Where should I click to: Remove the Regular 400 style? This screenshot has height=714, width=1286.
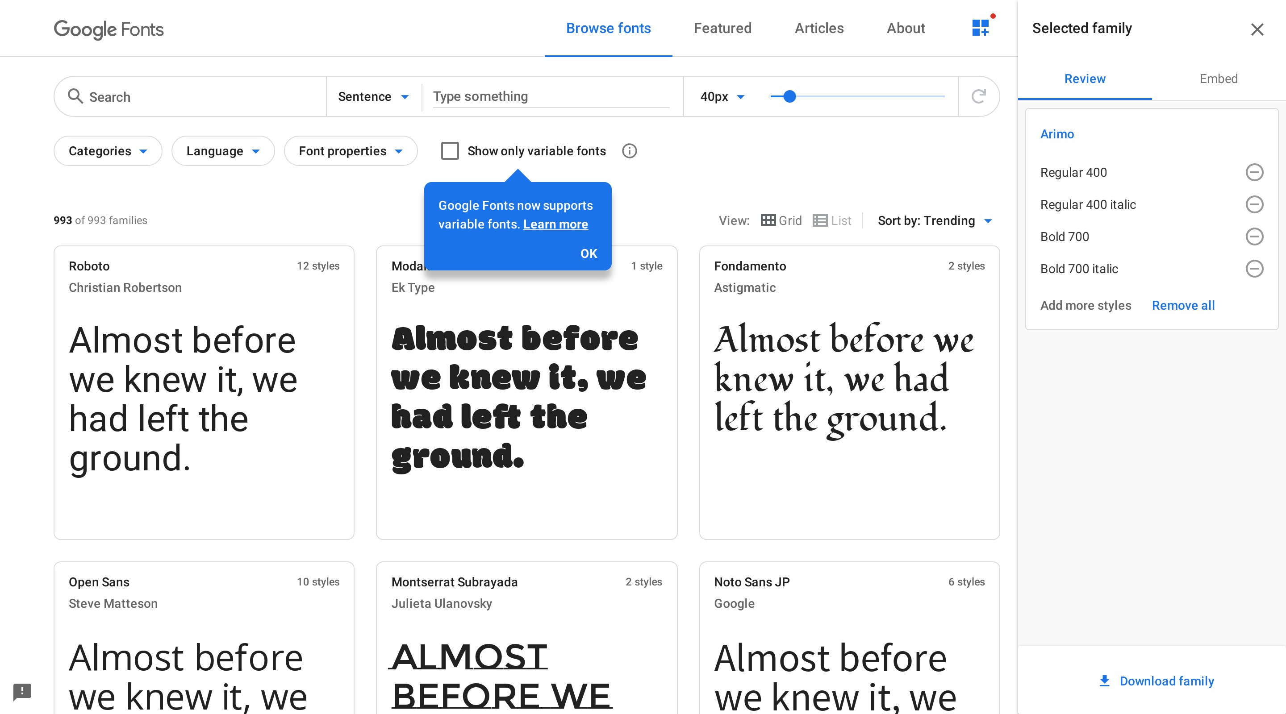1254,172
